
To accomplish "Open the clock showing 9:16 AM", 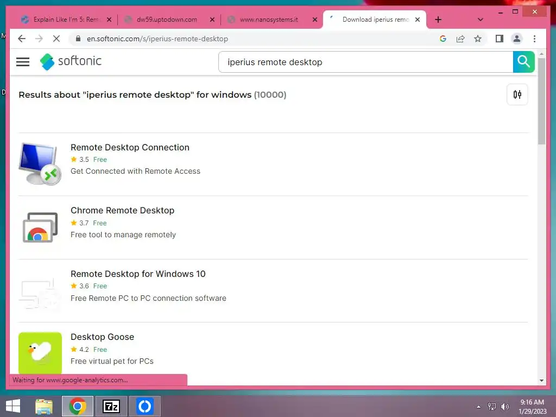I will [x=532, y=407].
